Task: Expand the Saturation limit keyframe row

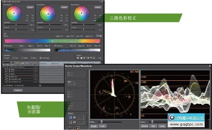Action: 6,79
